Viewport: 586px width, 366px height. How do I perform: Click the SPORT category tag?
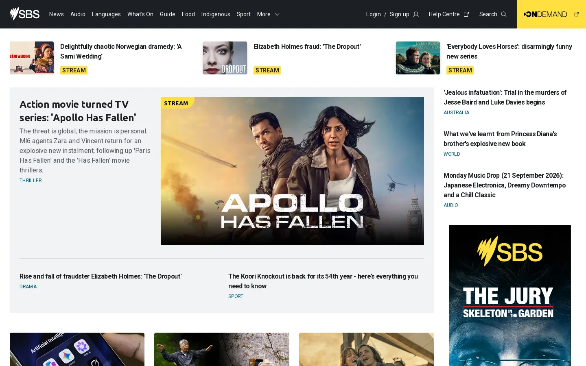click(x=236, y=296)
